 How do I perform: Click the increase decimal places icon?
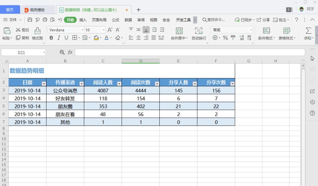(241, 38)
